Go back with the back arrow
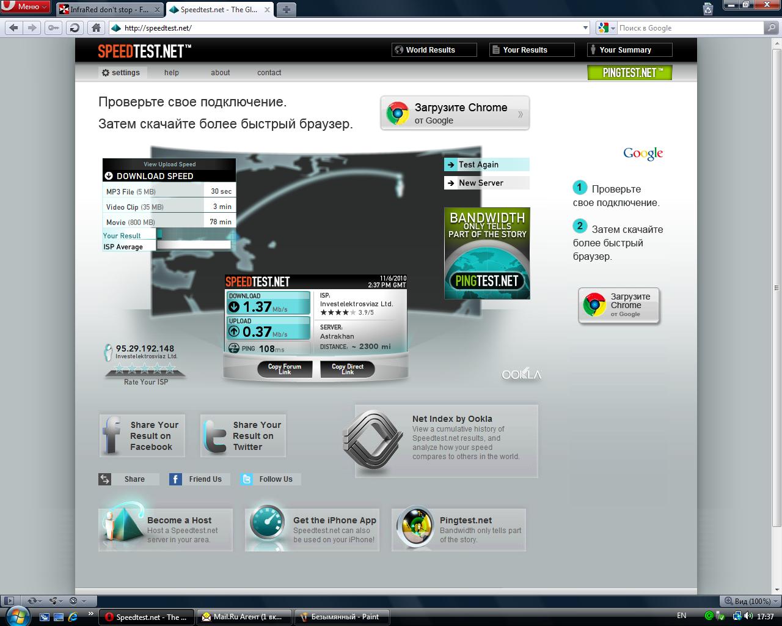The height and width of the screenshot is (626, 782). point(14,28)
